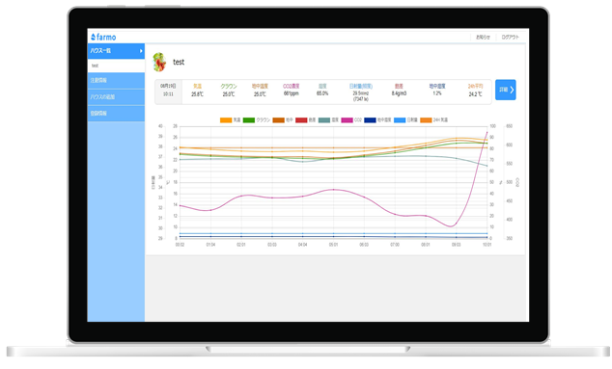Screen dimensions: 612x369
Task: Click the CO2濃度 661ppm reading
Action: [292, 90]
